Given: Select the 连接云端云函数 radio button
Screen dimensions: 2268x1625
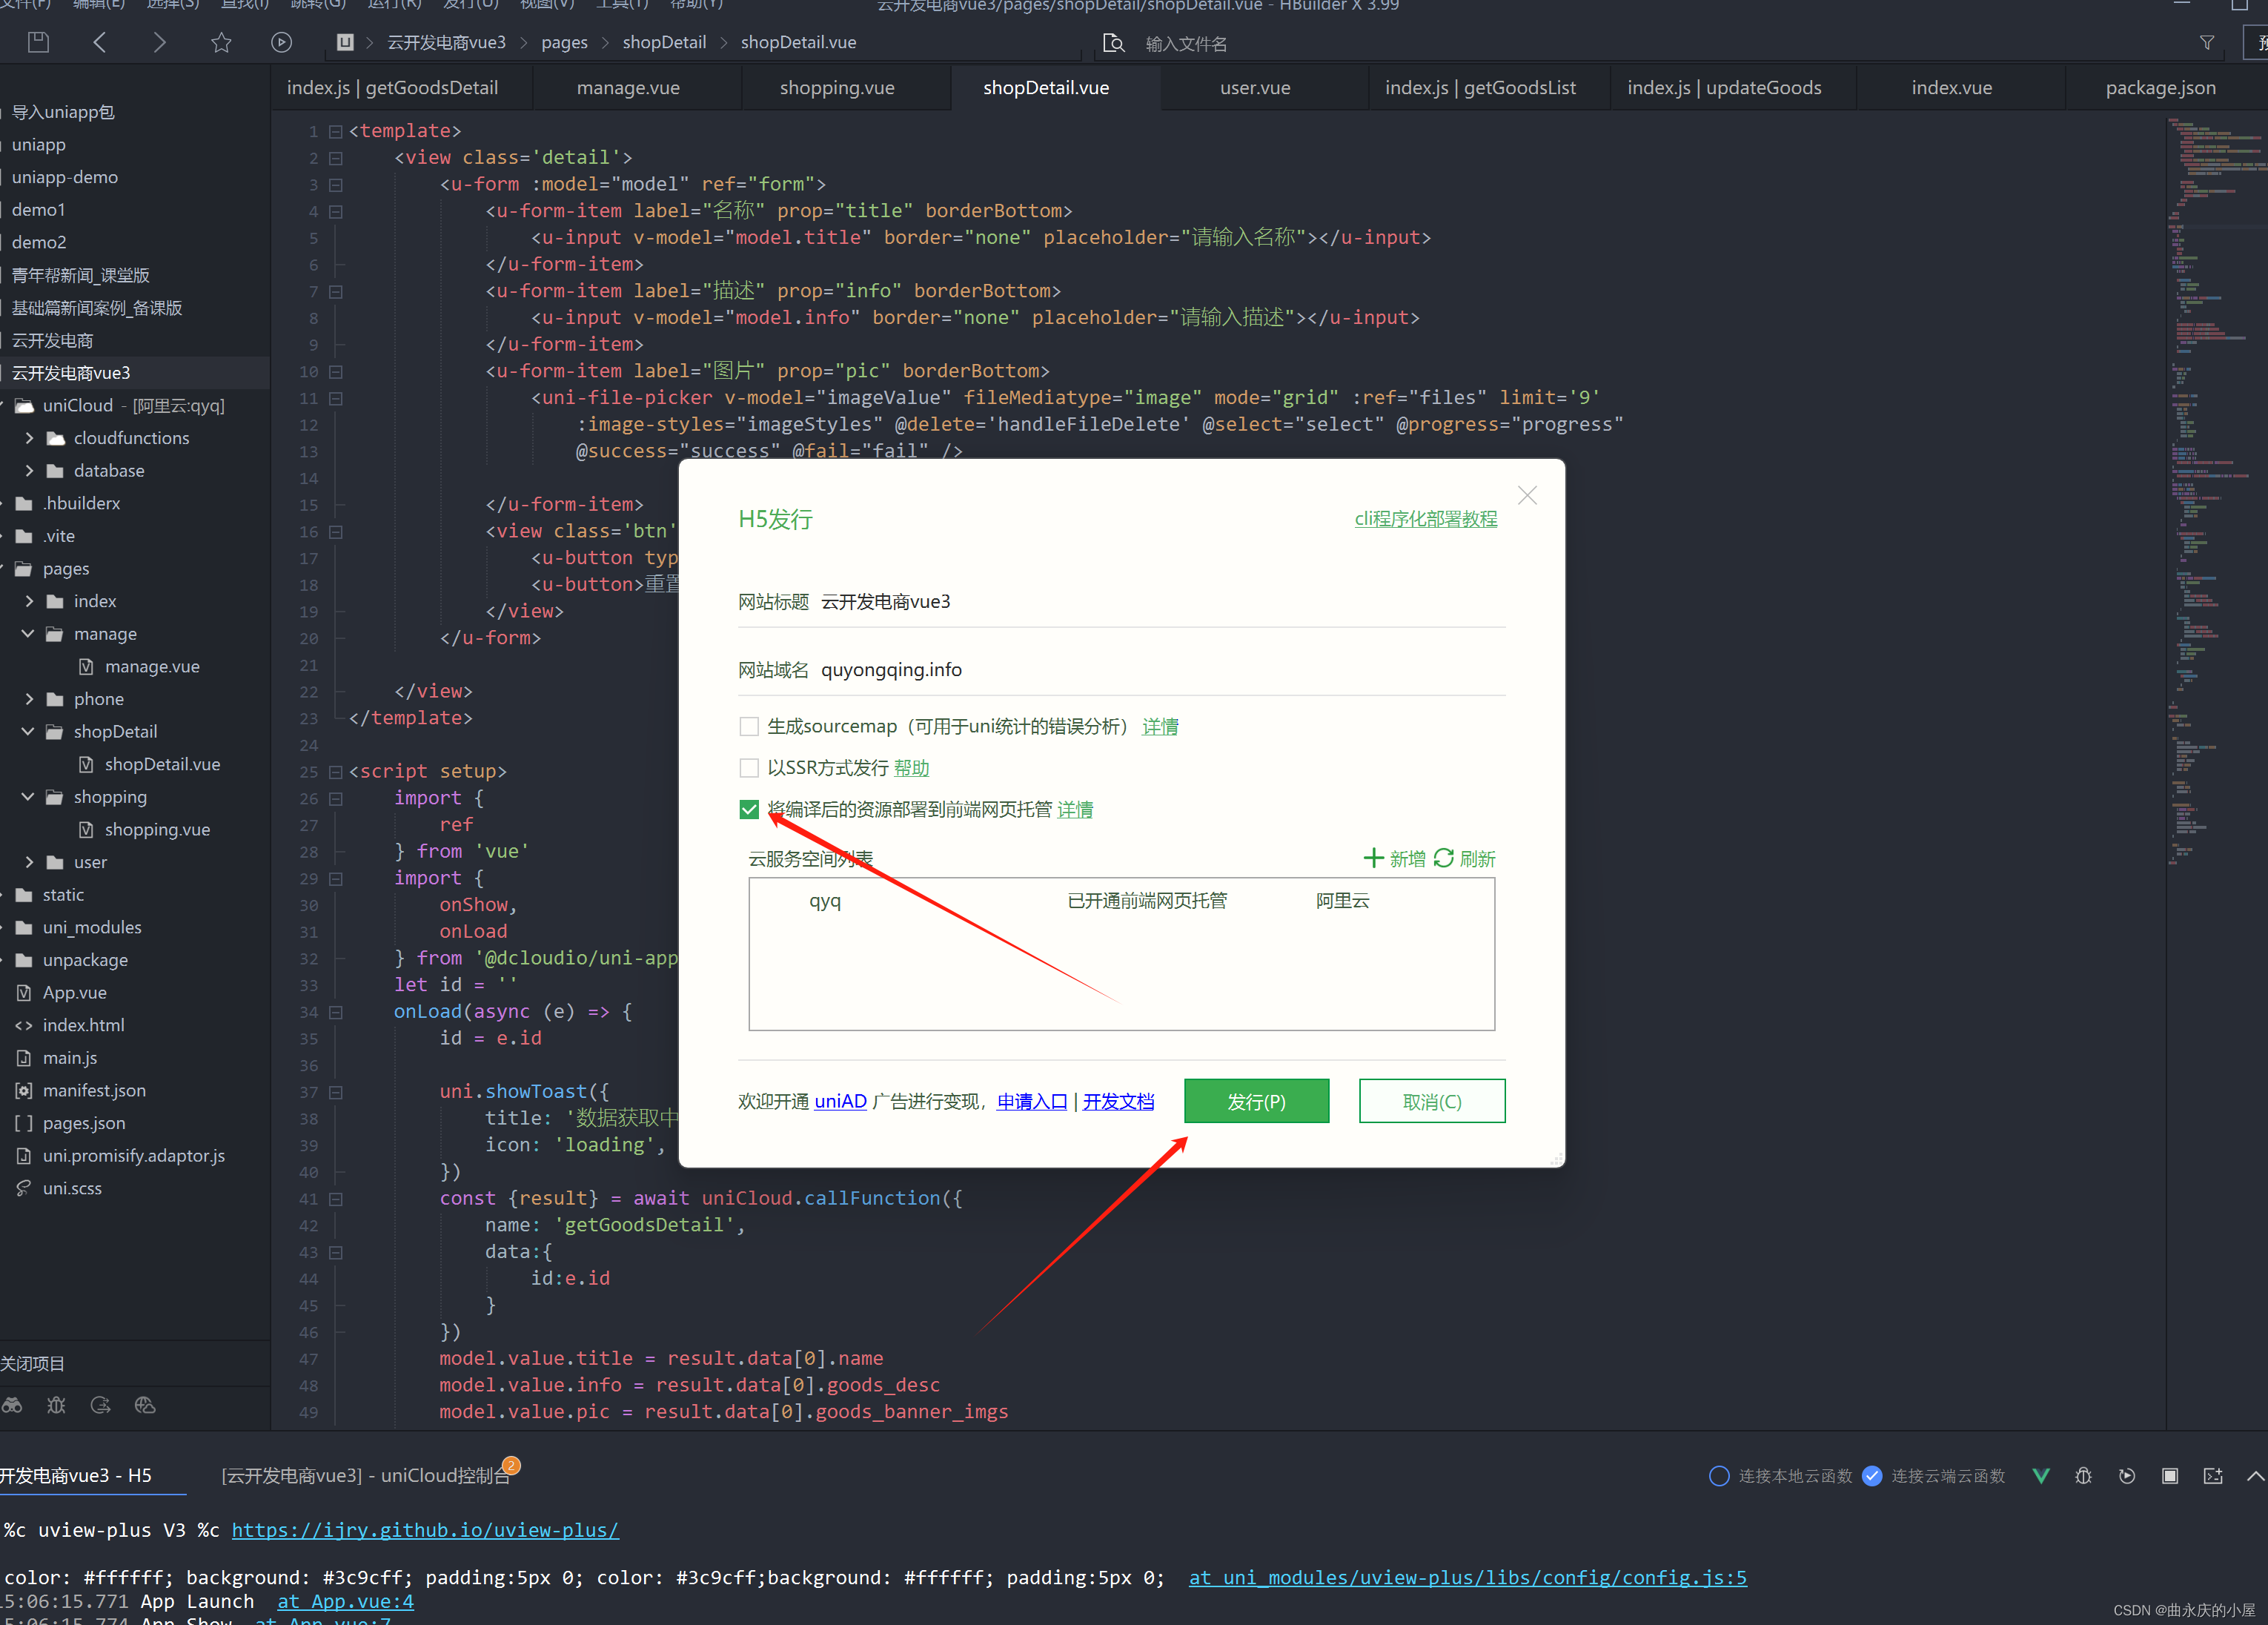Looking at the screenshot, I should point(1872,1476).
